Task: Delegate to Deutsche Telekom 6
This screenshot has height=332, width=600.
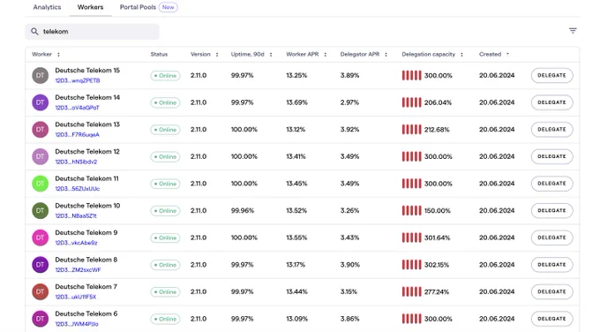Action: click(x=551, y=319)
